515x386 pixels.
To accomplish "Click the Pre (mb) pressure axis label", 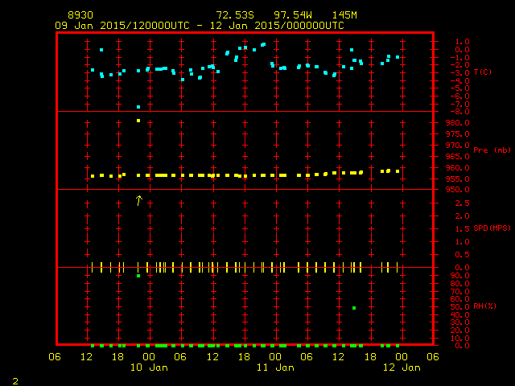I will (x=492, y=150).
